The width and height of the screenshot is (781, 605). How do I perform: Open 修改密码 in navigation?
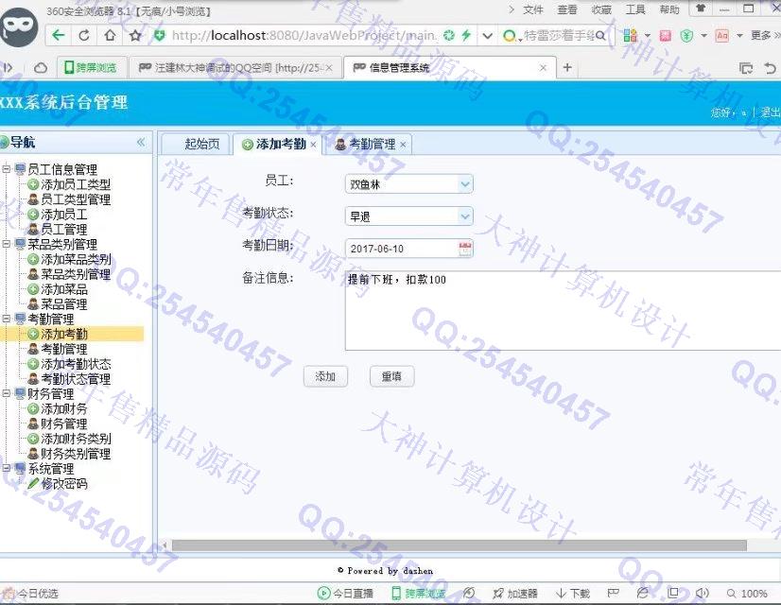click(x=63, y=483)
